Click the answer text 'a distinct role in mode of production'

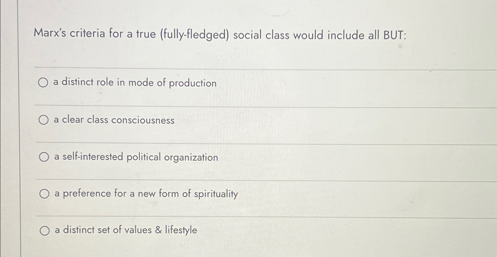click(x=134, y=83)
